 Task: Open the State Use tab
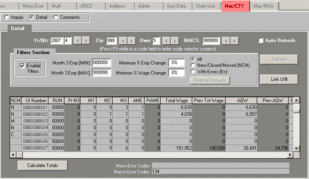[x=206, y=6]
